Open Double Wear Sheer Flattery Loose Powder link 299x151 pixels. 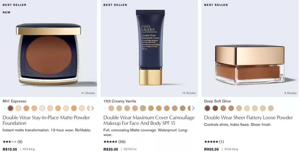point(248,118)
